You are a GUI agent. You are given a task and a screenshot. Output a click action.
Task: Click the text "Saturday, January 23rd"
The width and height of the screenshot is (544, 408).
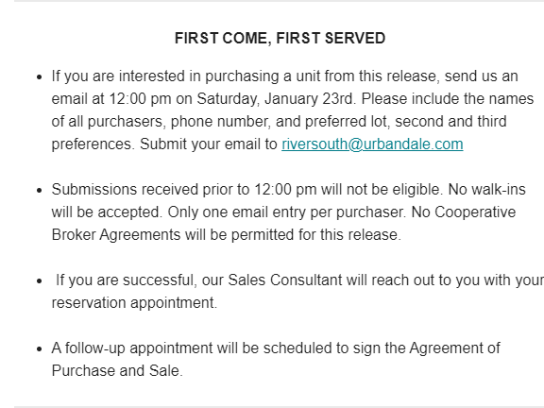pyautogui.click(x=277, y=99)
